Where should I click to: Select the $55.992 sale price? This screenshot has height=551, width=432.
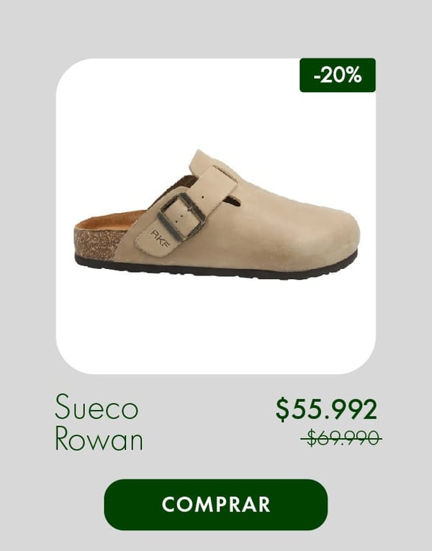(326, 409)
